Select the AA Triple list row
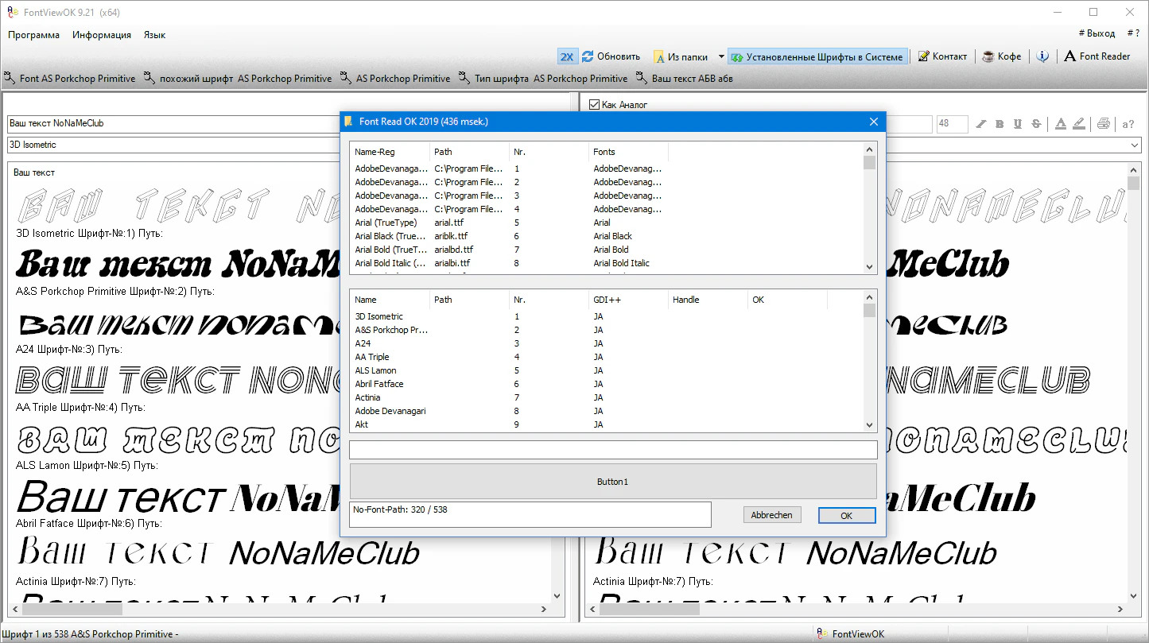 [x=372, y=357]
